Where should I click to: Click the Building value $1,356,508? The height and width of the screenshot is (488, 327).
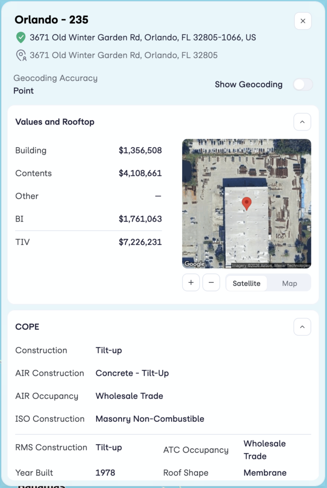pos(140,150)
